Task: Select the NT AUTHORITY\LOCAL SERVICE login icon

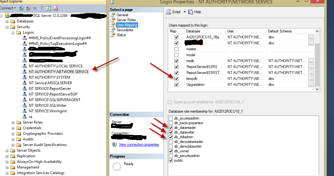Action: click(x=25, y=66)
